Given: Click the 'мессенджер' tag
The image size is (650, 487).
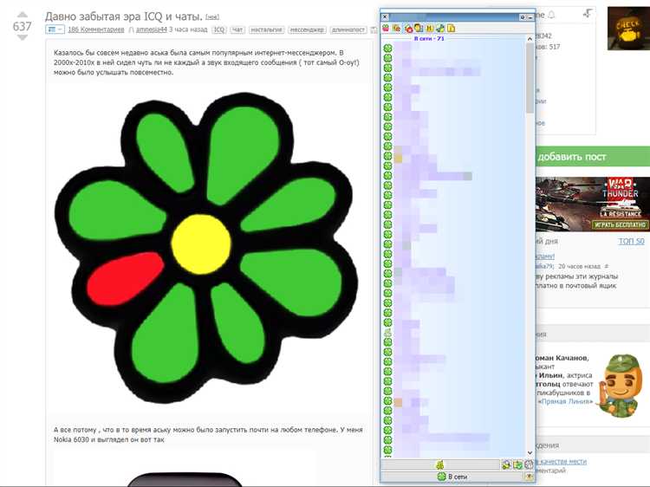Looking at the screenshot, I should pyautogui.click(x=307, y=29).
